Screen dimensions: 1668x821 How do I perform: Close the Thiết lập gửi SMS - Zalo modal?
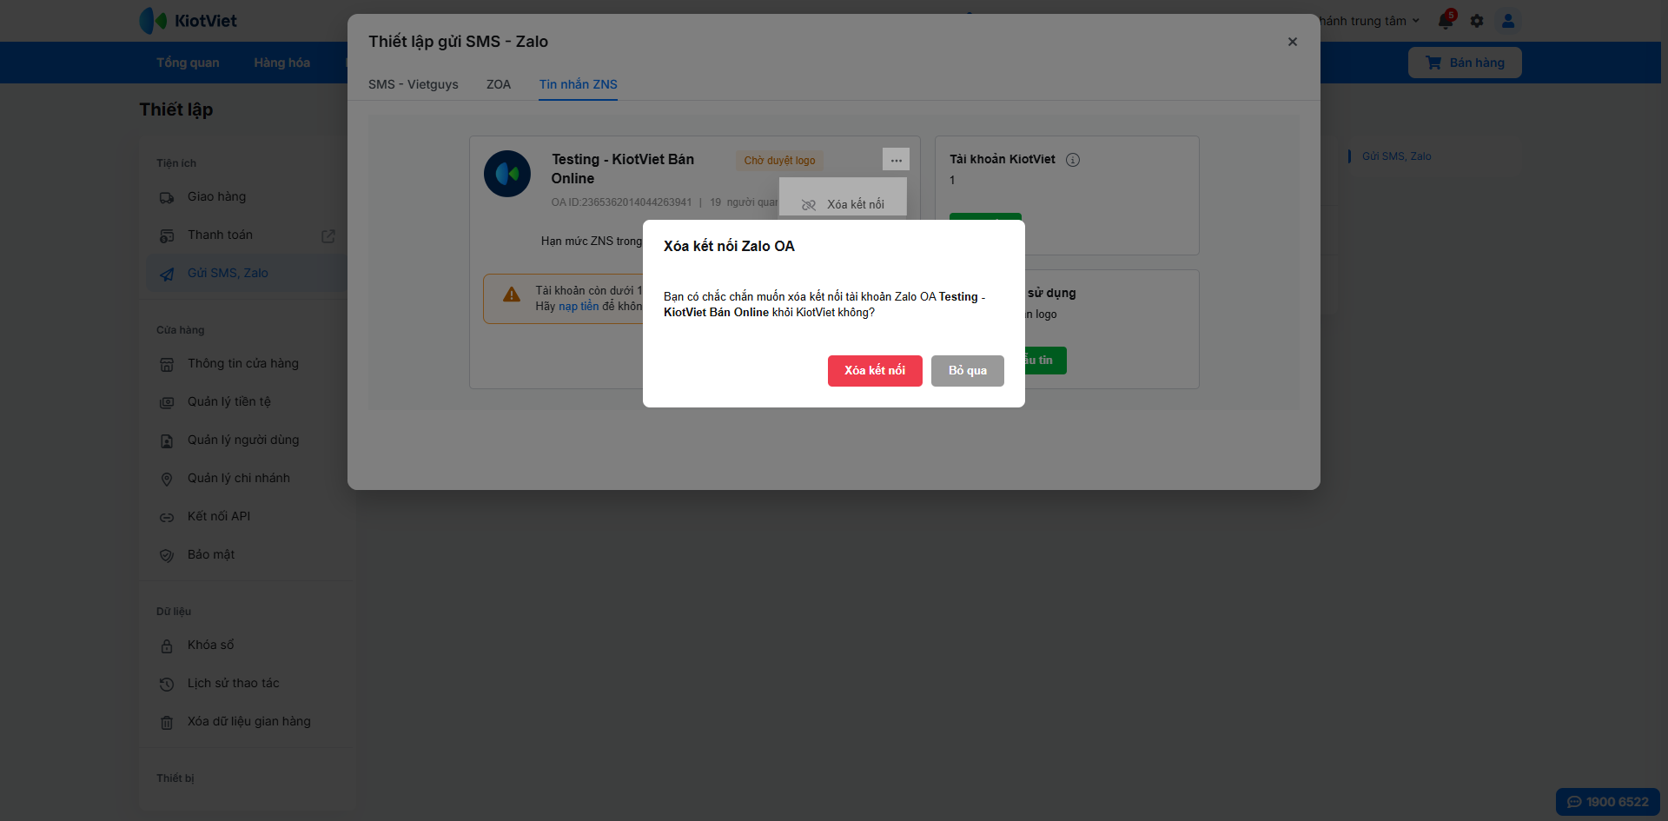coord(1293,42)
